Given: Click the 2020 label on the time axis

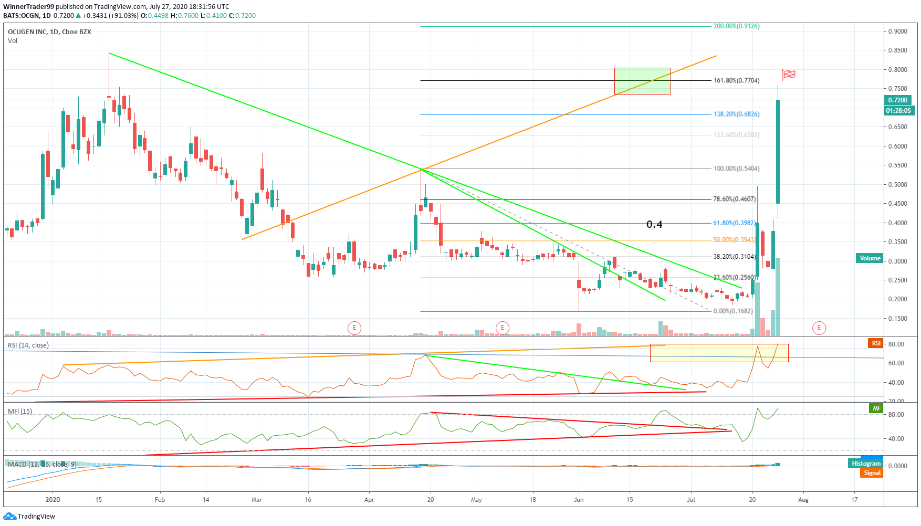Looking at the screenshot, I should [x=53, y=500].
